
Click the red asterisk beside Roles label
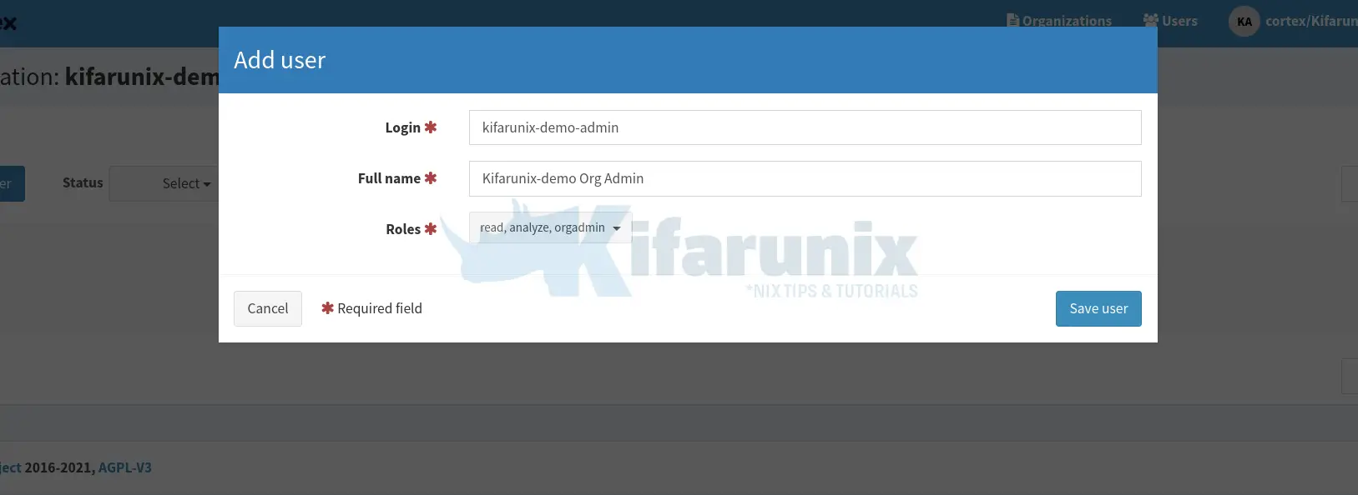(431, 229)
